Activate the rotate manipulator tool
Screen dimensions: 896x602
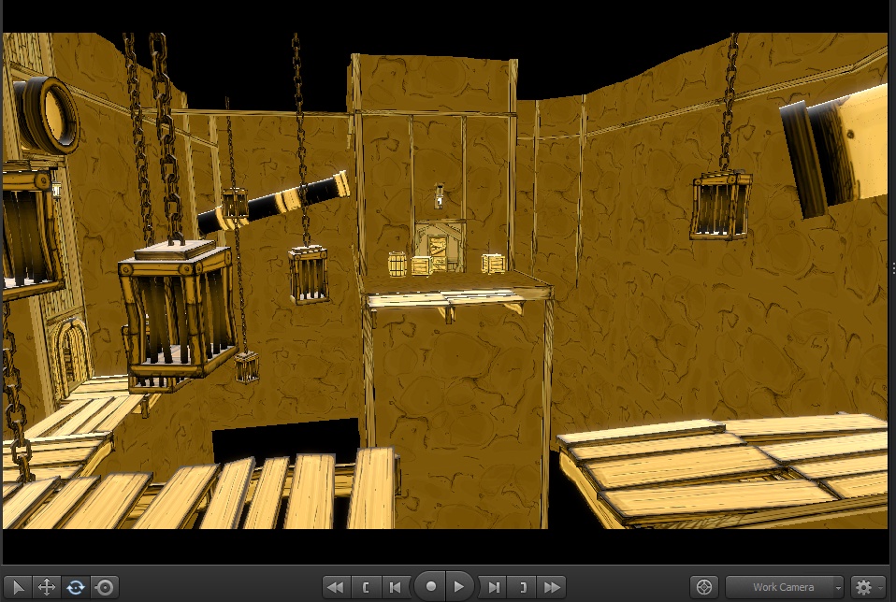[76, 587]
